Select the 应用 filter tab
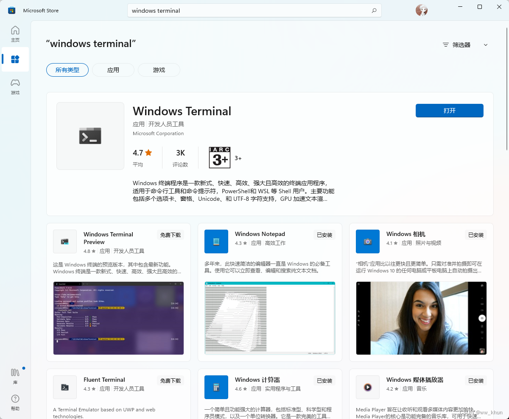 (113, 70)
